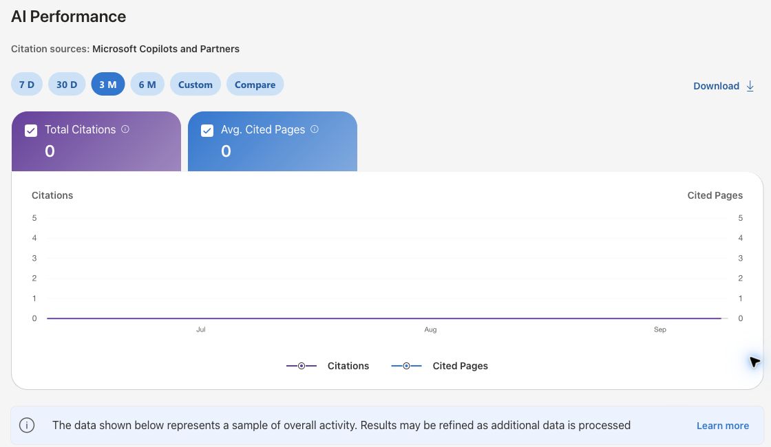Click the Download link
This screenshot has height=447, width=771.
717,86
